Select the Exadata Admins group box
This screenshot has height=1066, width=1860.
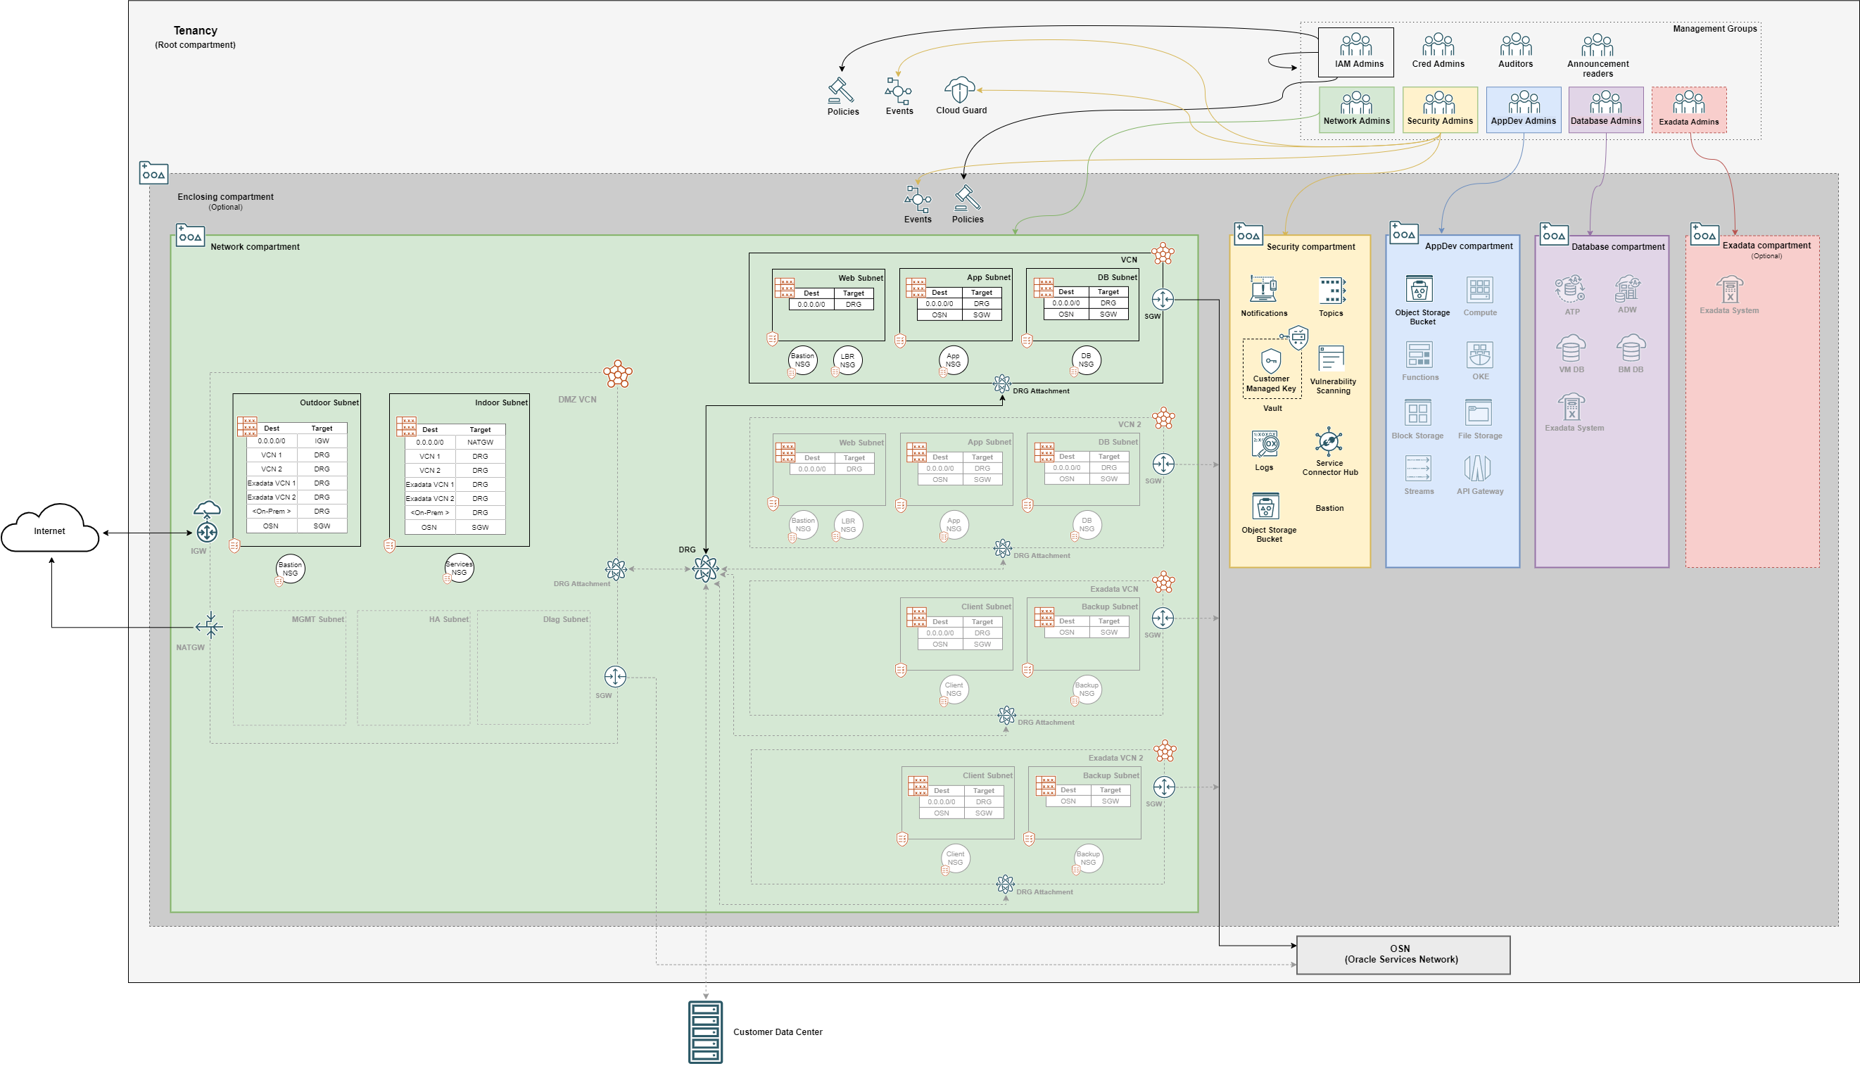coord(1689,110)
